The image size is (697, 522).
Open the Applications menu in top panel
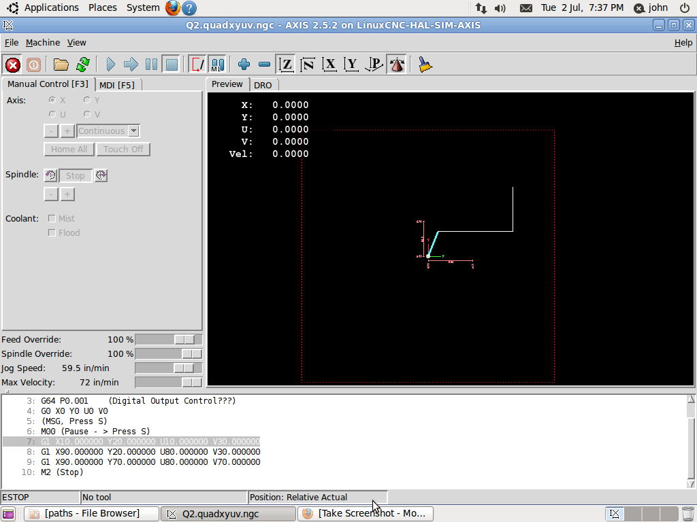[x=51, y=7]
